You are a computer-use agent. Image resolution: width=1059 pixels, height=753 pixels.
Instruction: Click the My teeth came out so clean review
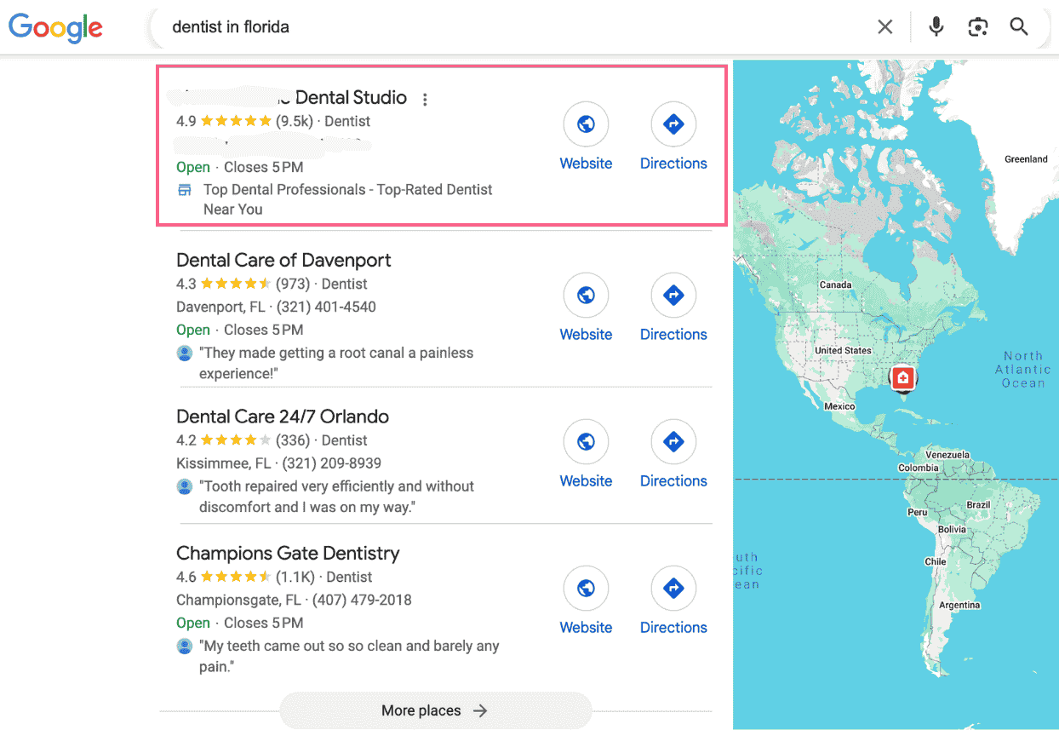[x=349, y=657]
